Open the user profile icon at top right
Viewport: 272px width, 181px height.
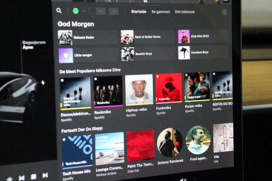click(224, 12)
